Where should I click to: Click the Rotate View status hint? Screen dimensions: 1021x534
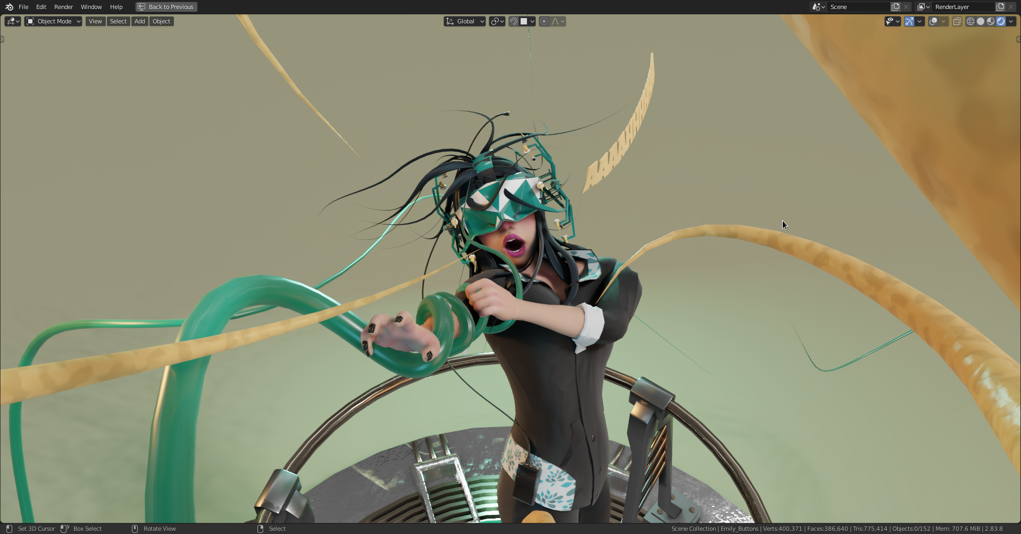point(160,529)
